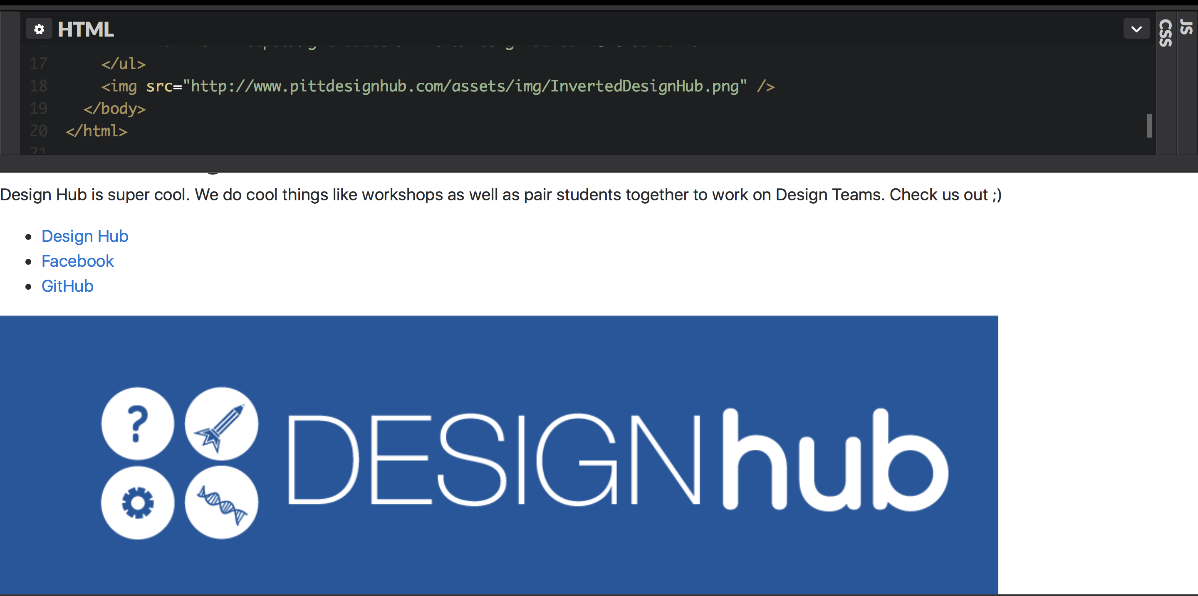Click the rocket pencil circle in logo
Image resolution: width=1198 pixels, height=596 pixels.
[221, 423]
